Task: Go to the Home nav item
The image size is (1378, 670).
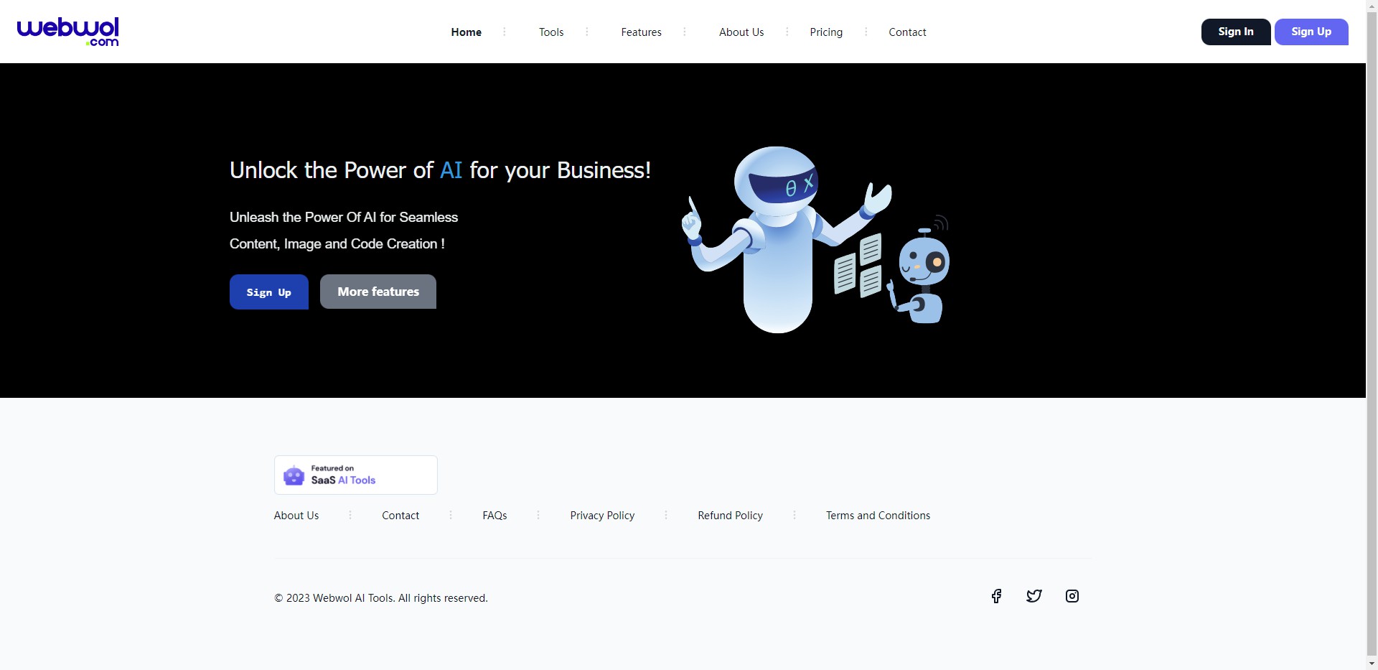Action: coord(467,32)
